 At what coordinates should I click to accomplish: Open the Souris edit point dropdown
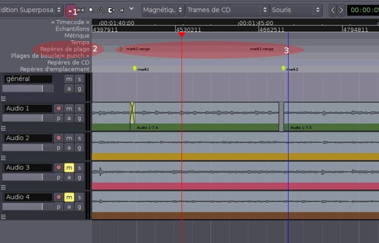tap(296, 9)
